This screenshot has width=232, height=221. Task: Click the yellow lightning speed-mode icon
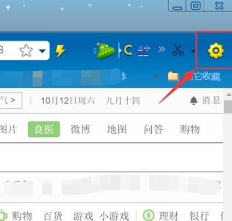(x=60, y=51)
